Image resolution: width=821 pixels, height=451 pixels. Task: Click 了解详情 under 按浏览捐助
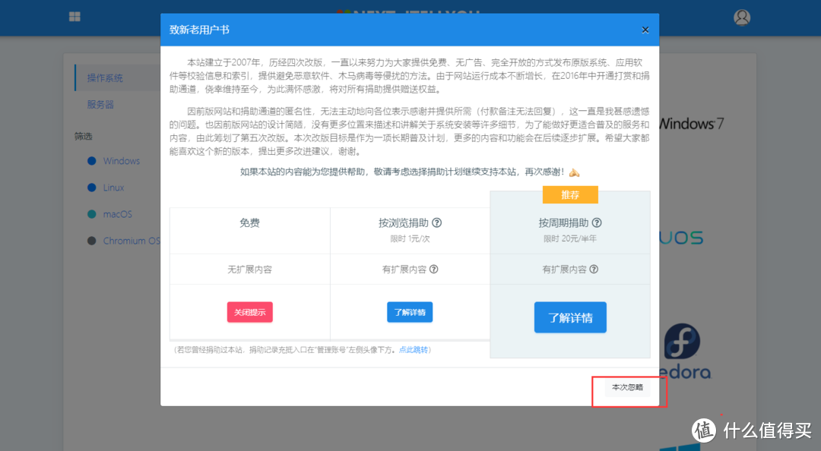point(410,312)
